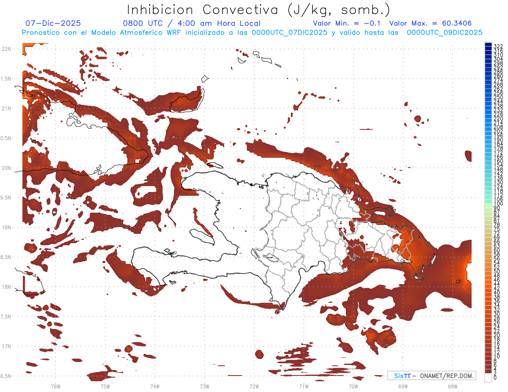
Task: Click colorbar value "202"
Action: 498,131
